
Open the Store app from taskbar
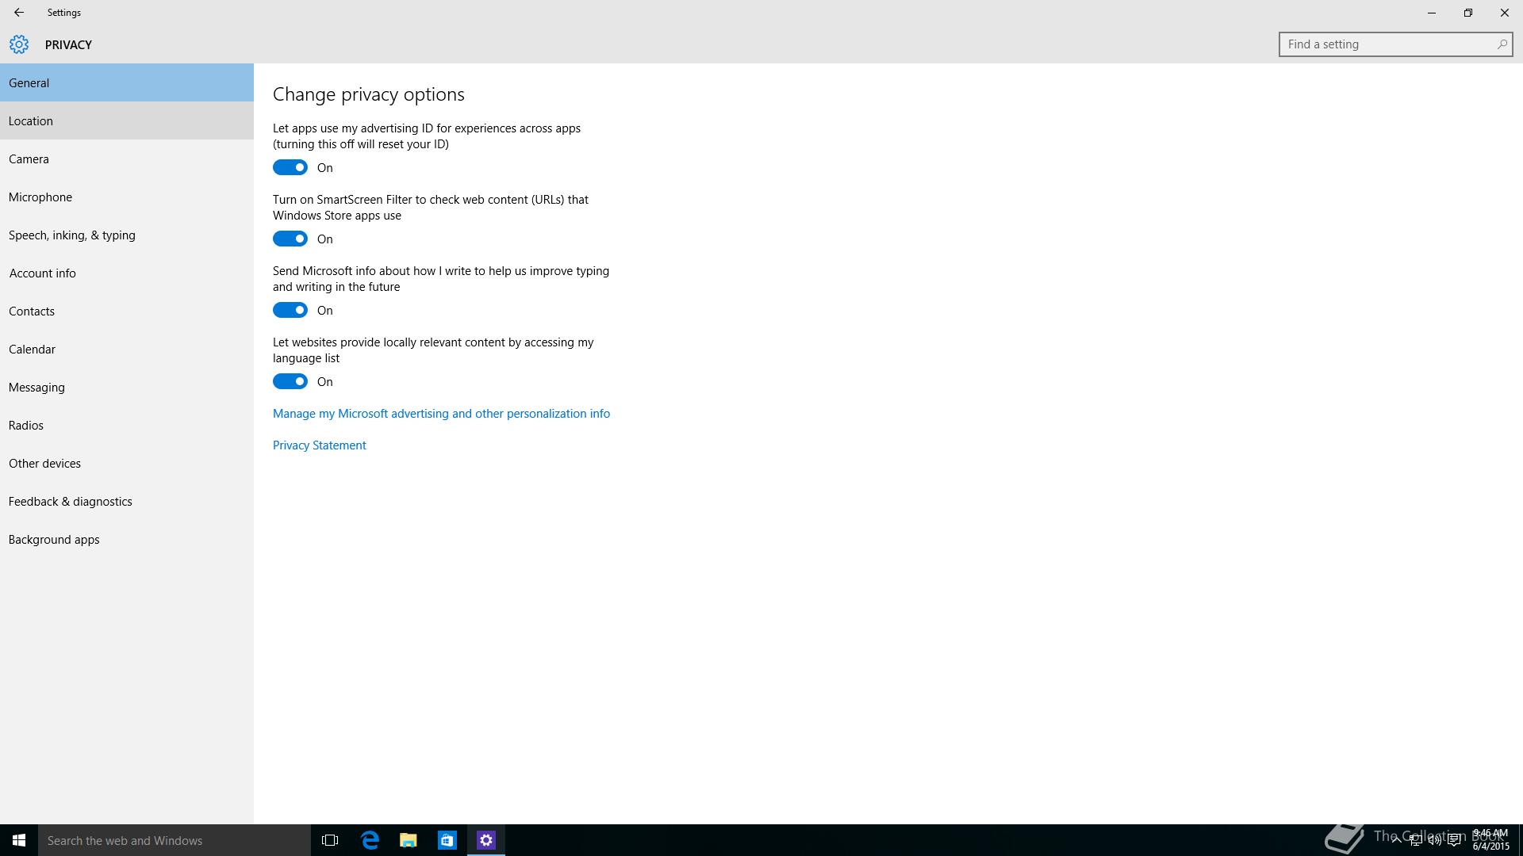point(447,840)
